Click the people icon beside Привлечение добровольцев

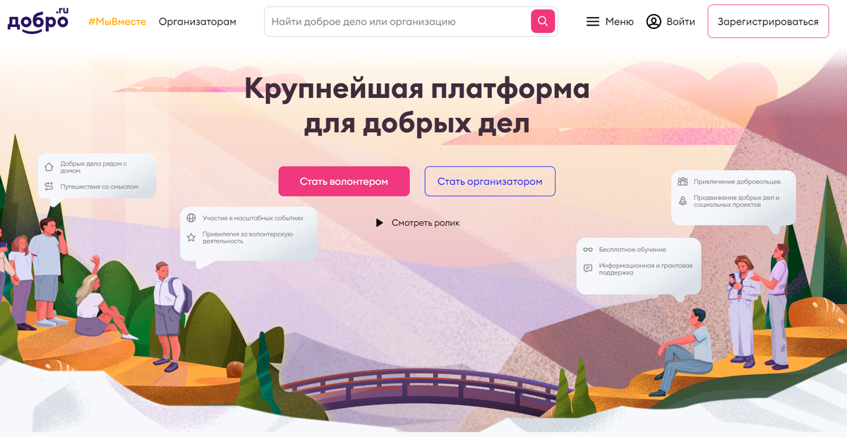[x=683, y=181]
